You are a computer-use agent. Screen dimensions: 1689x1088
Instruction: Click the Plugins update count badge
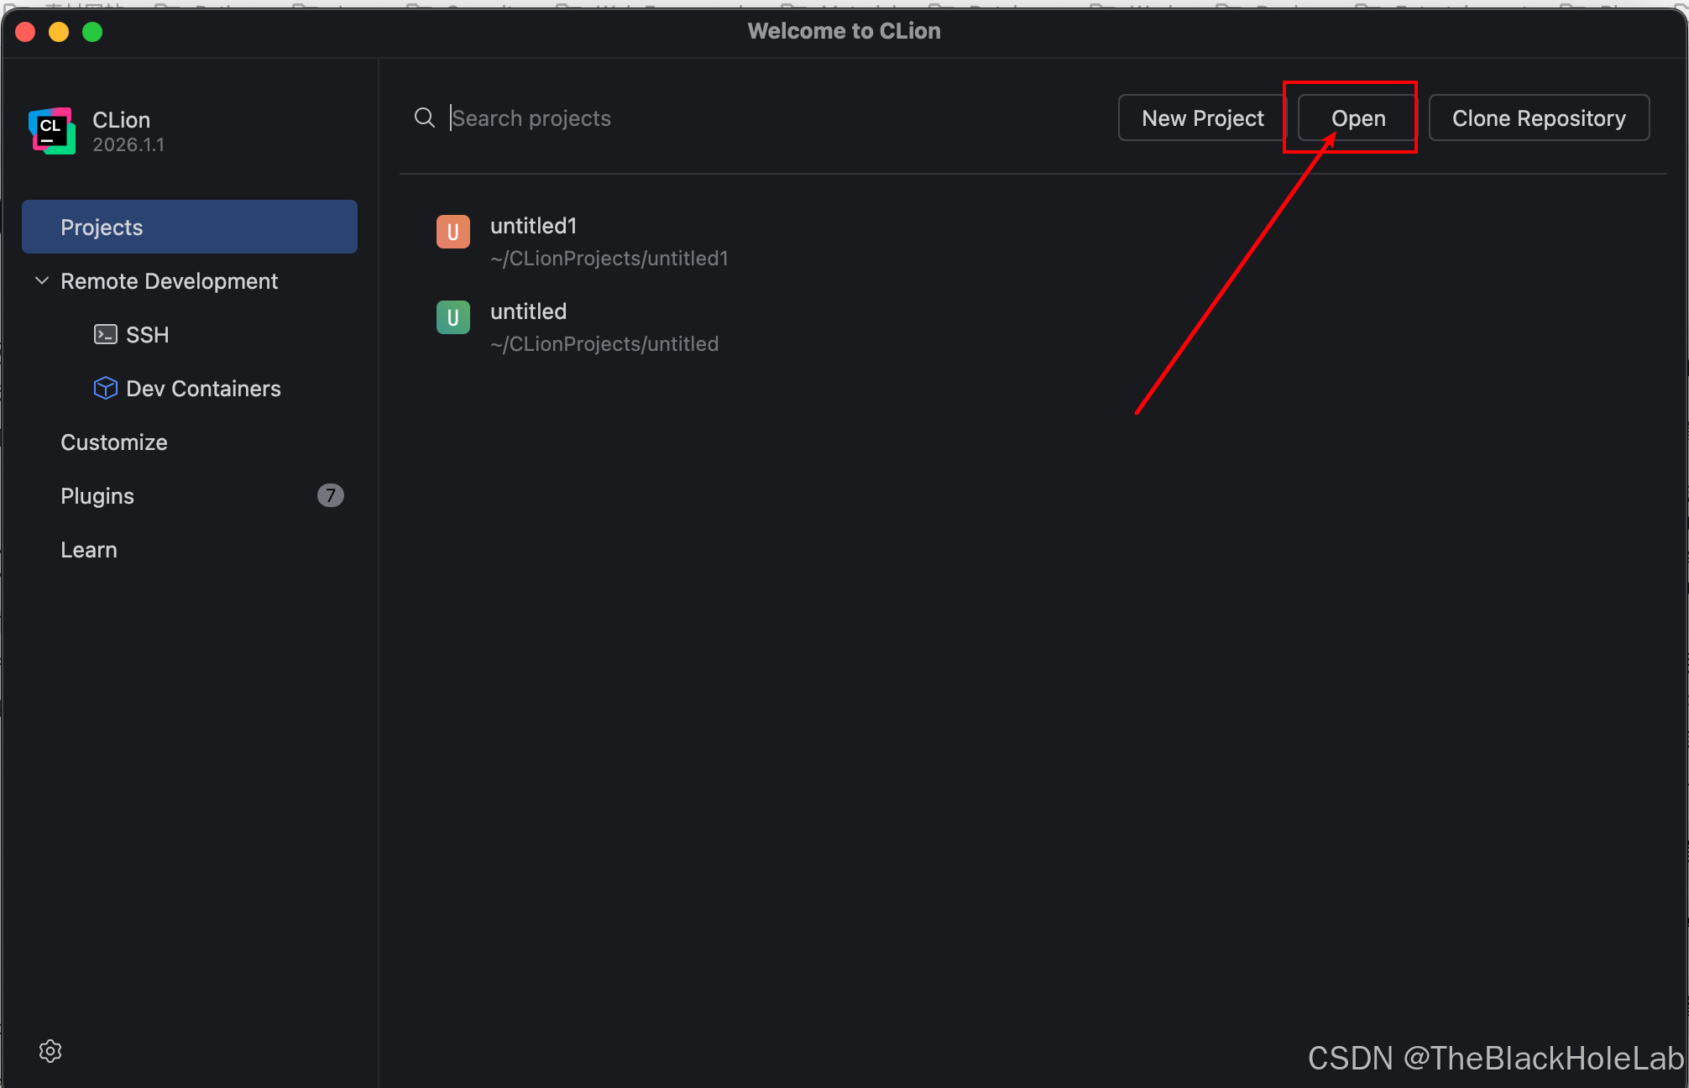point(331,495)
